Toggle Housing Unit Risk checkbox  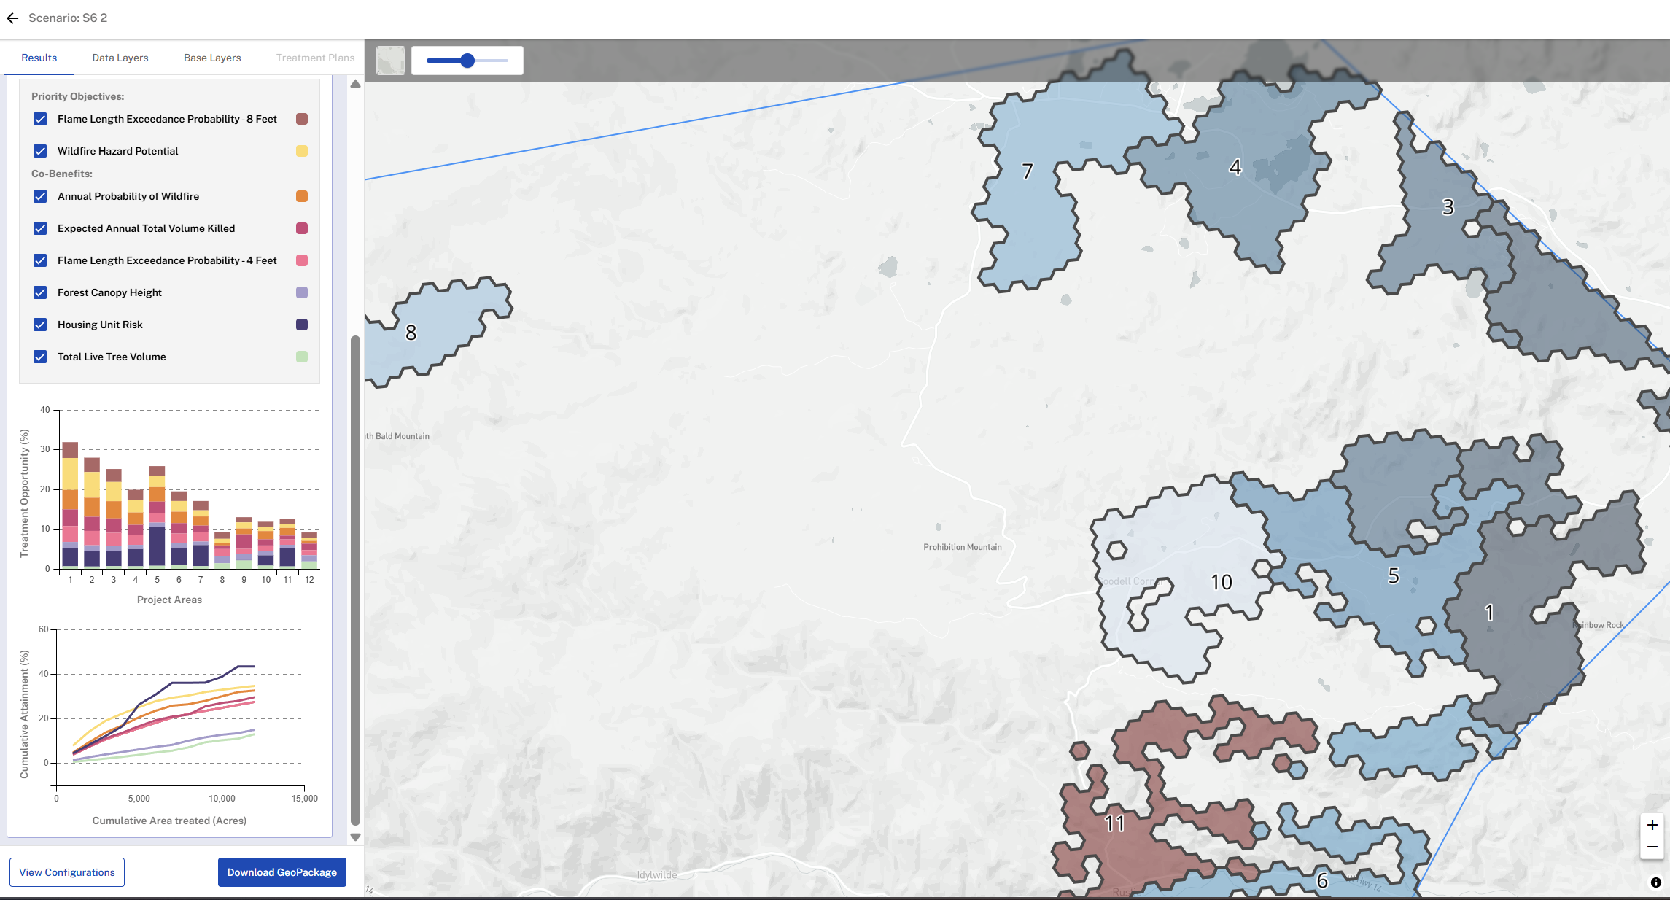[x=40, y=325]
